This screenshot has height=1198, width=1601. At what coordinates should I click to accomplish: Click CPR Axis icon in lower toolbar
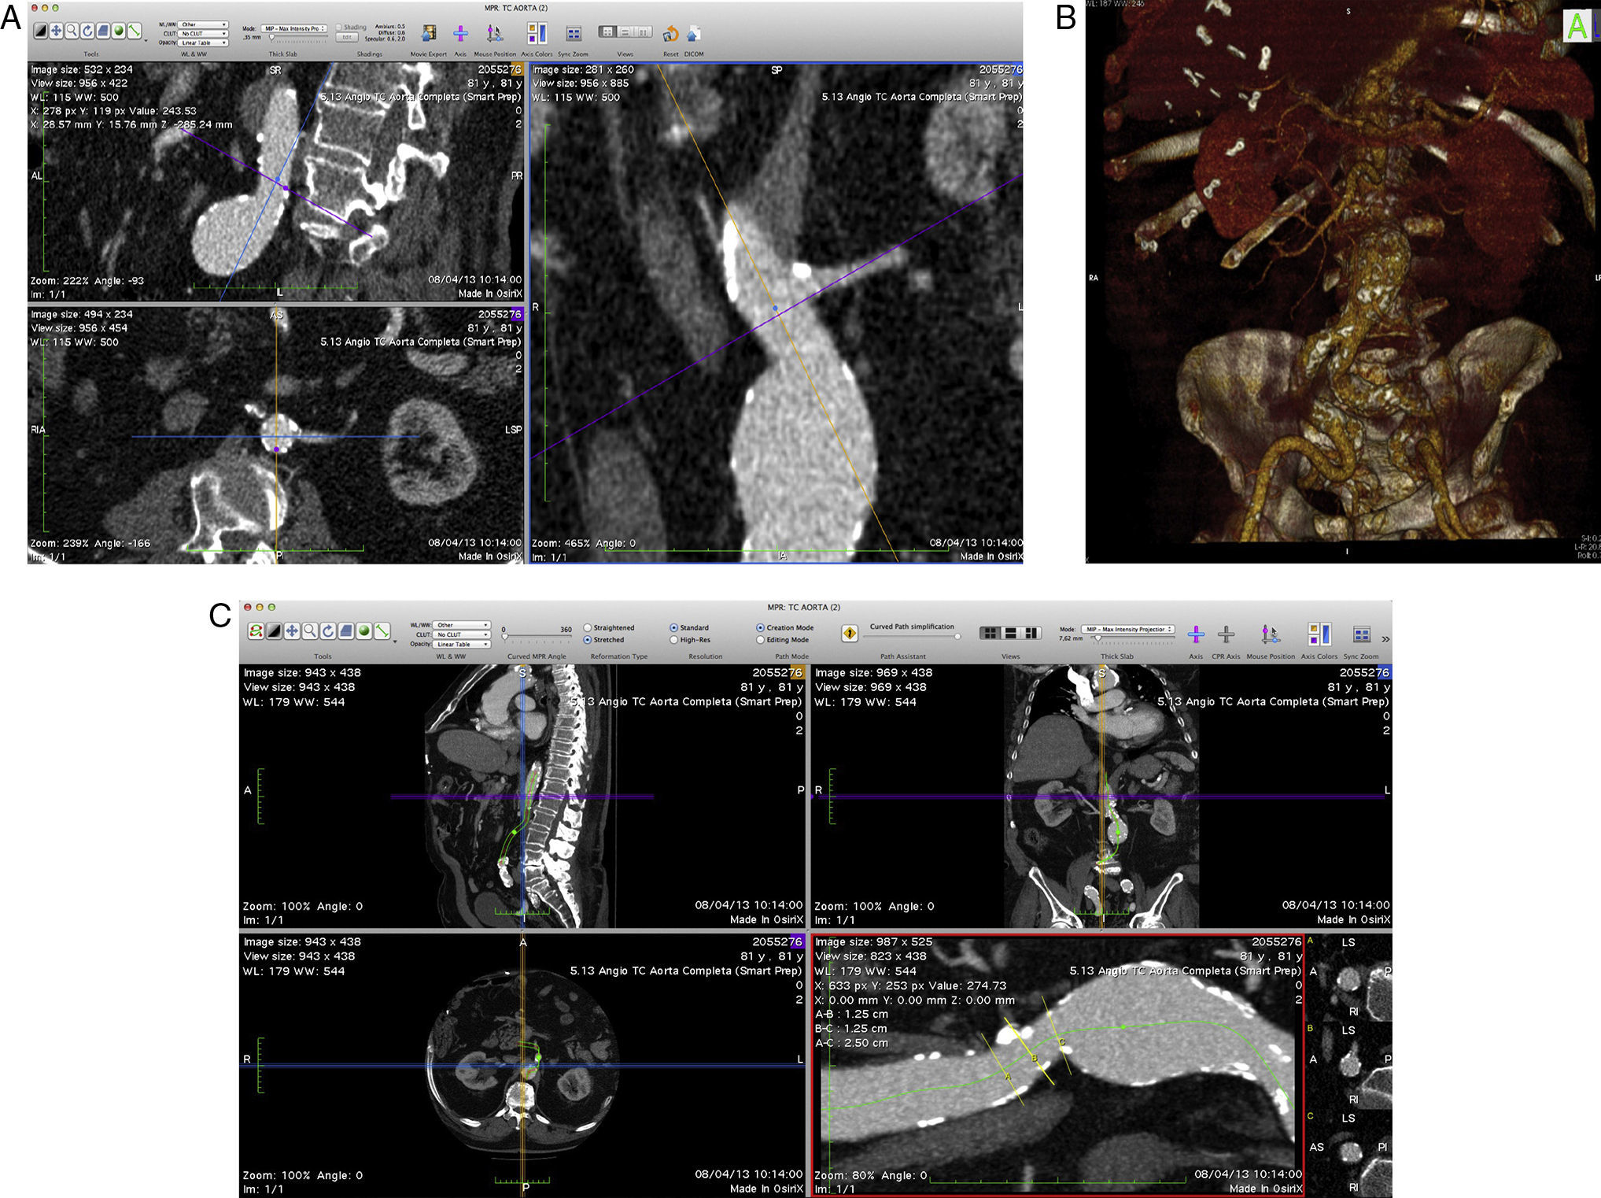tap(1225, 634)
